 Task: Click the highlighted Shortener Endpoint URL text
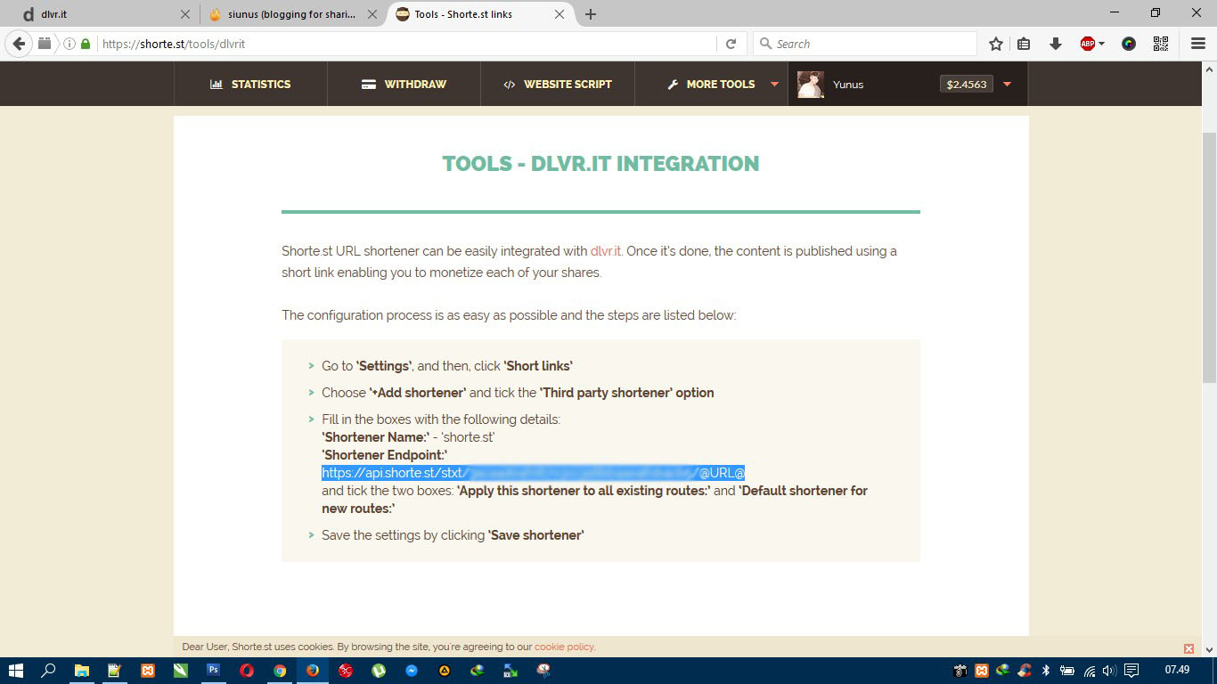click(x=533, y=473)
